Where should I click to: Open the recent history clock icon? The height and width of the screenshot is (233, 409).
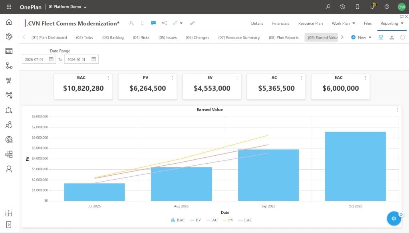342,7
